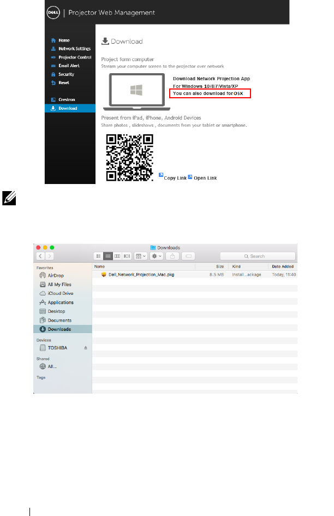Select iCloud Drive in sidebar

point(63,293)
